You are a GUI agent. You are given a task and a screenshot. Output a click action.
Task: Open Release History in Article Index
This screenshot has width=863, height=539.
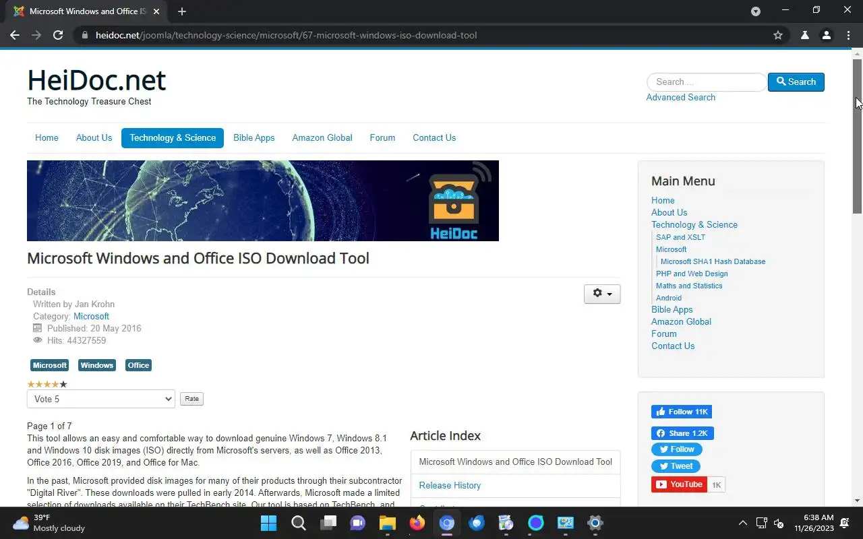tap(450, 485)
